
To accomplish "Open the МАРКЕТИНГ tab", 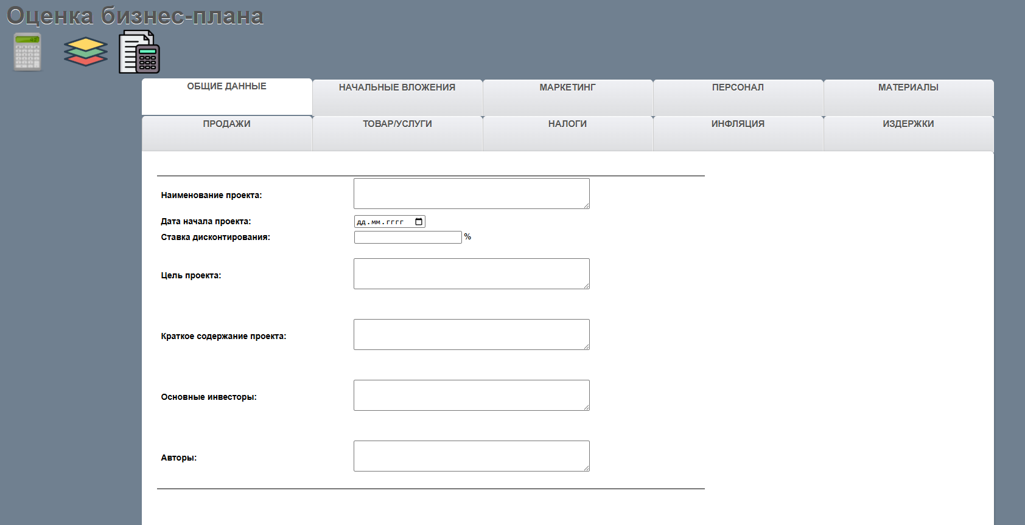I will coord(568,97).
